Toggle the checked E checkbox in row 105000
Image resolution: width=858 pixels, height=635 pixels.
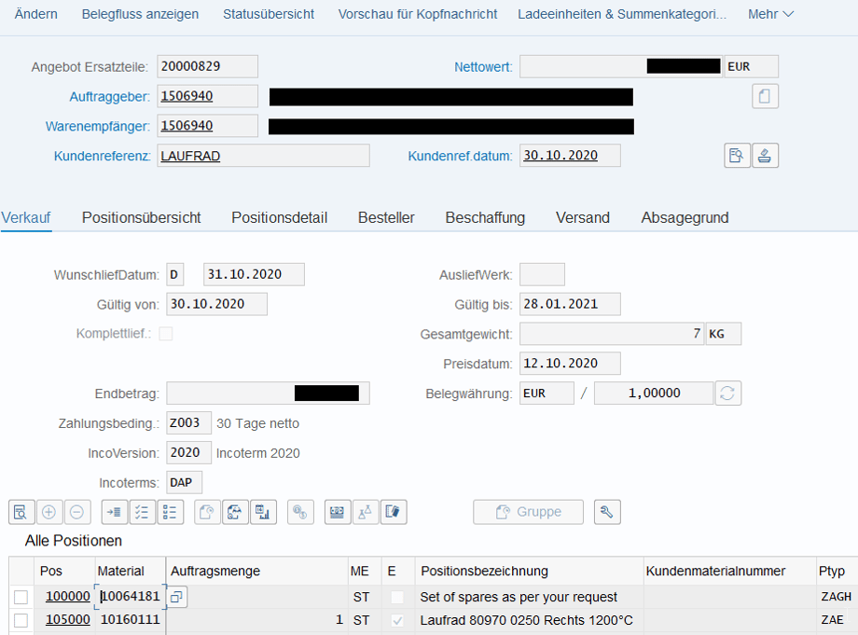pyautogui.click(x=397, y=620)
